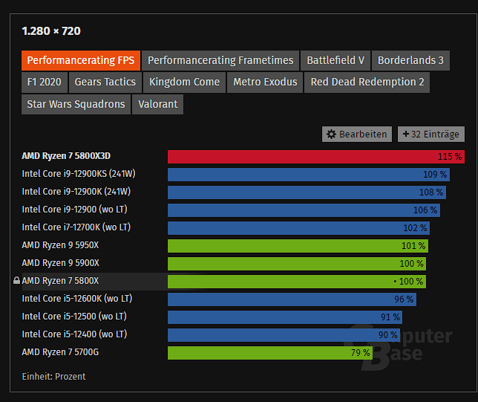
Task: Switch to Performancerating Frametimes tab
Action: click(x=220, y=60)
